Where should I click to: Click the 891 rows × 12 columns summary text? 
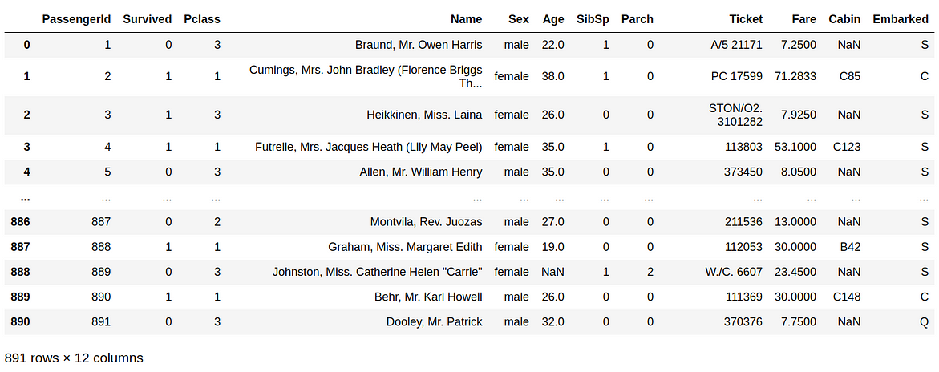(74, 358)
